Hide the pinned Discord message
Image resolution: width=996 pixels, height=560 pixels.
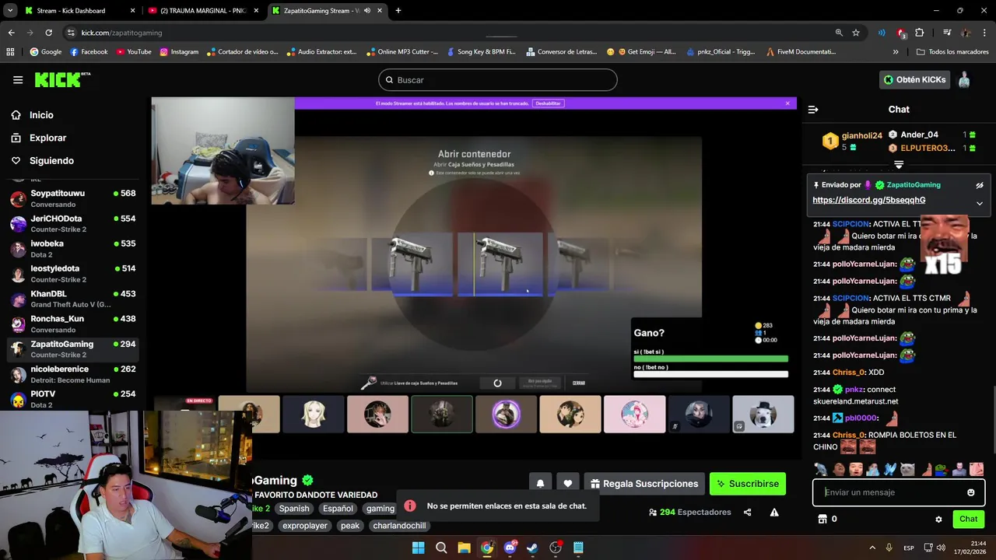980,185
